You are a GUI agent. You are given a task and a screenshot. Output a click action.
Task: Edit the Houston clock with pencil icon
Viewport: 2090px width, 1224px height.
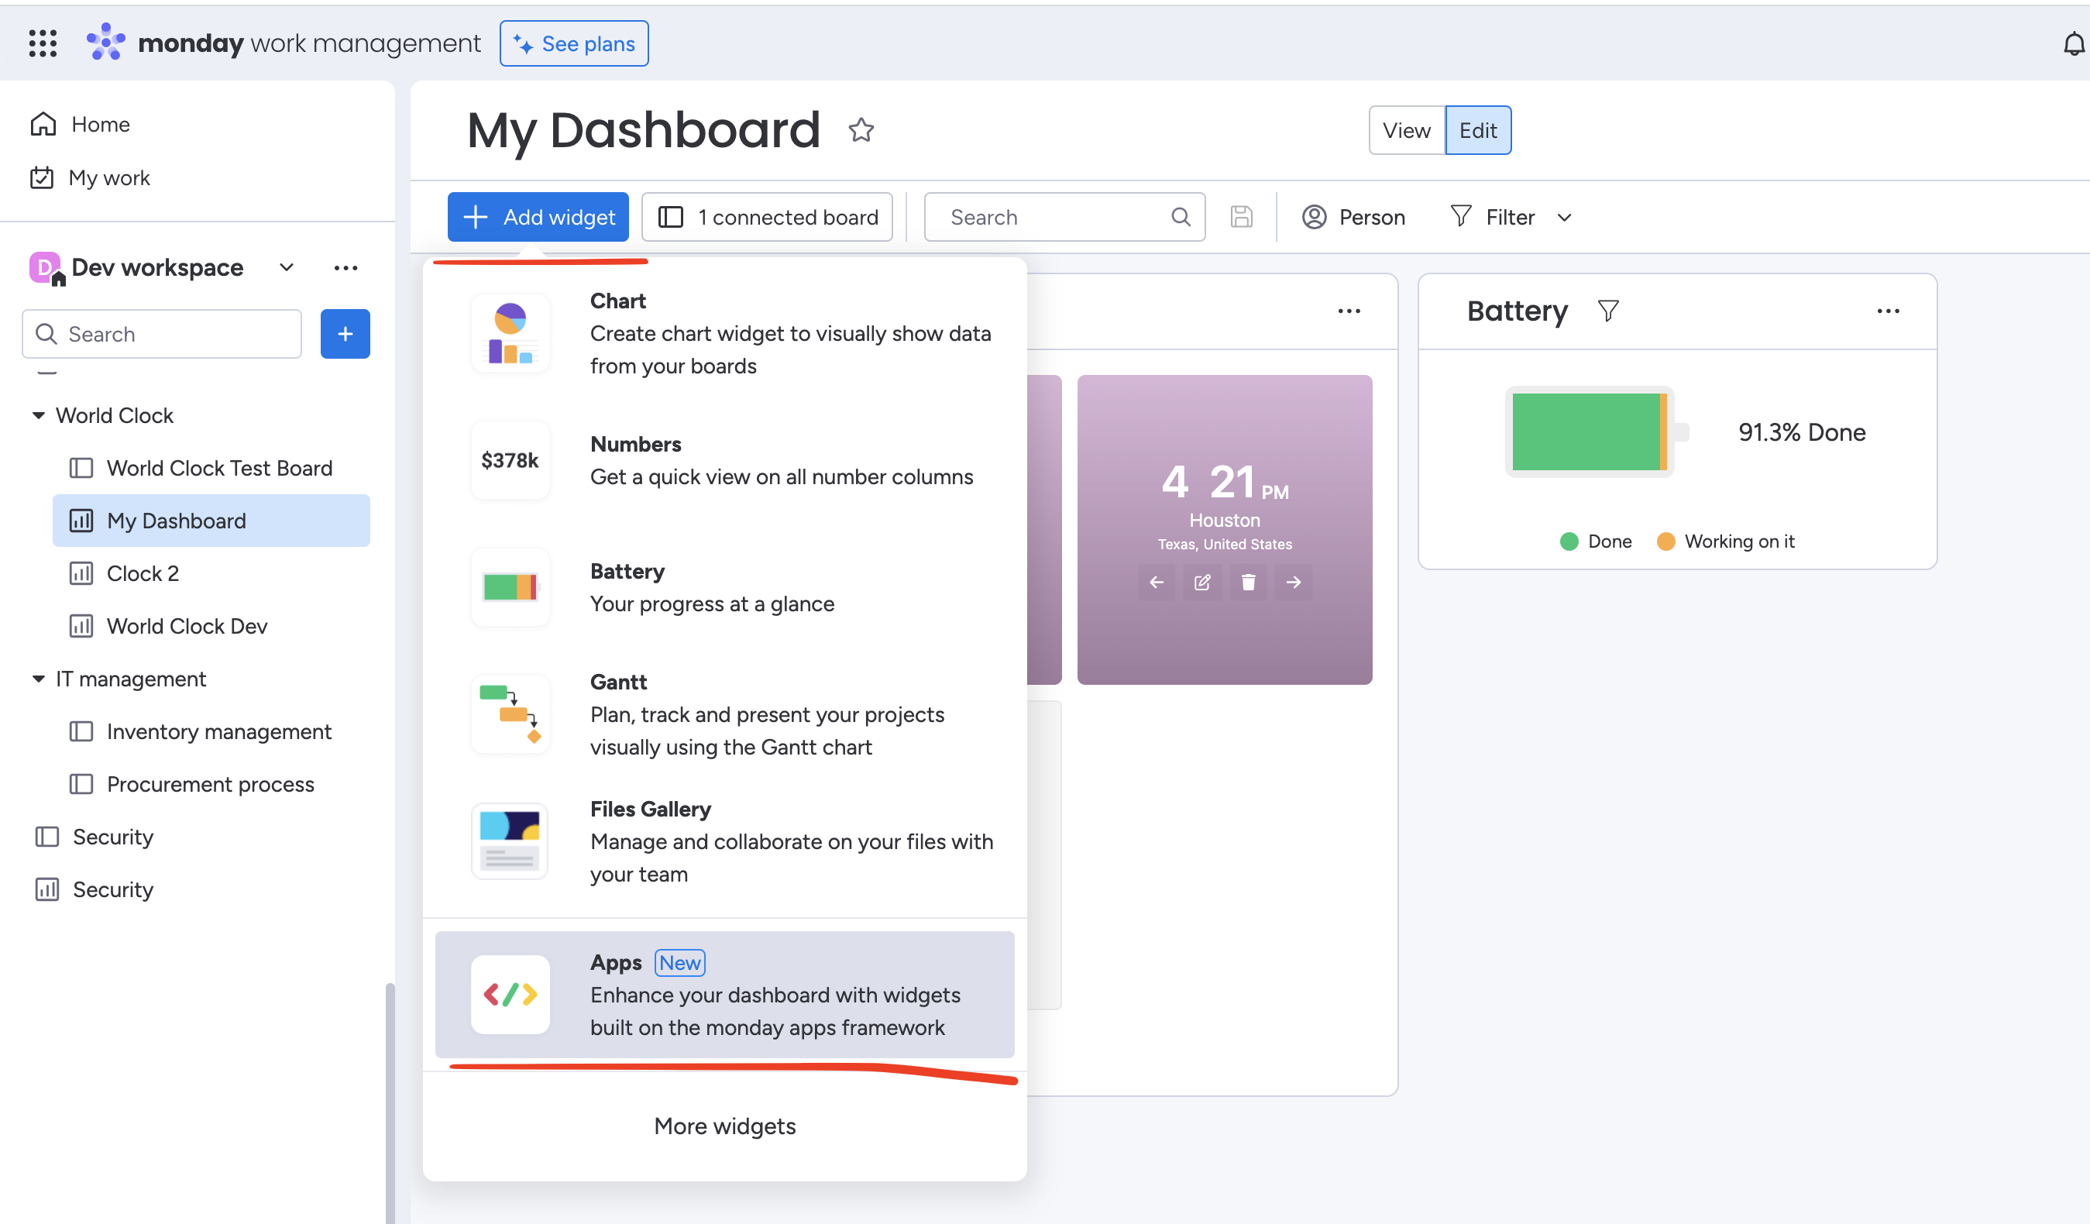(x=1201, y=582)
